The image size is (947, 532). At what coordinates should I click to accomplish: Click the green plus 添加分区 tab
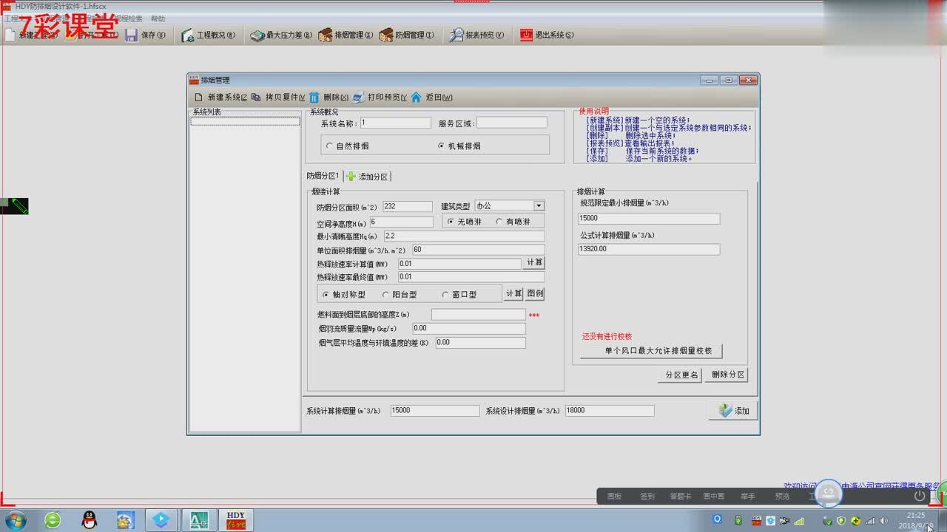coord(367,177)
